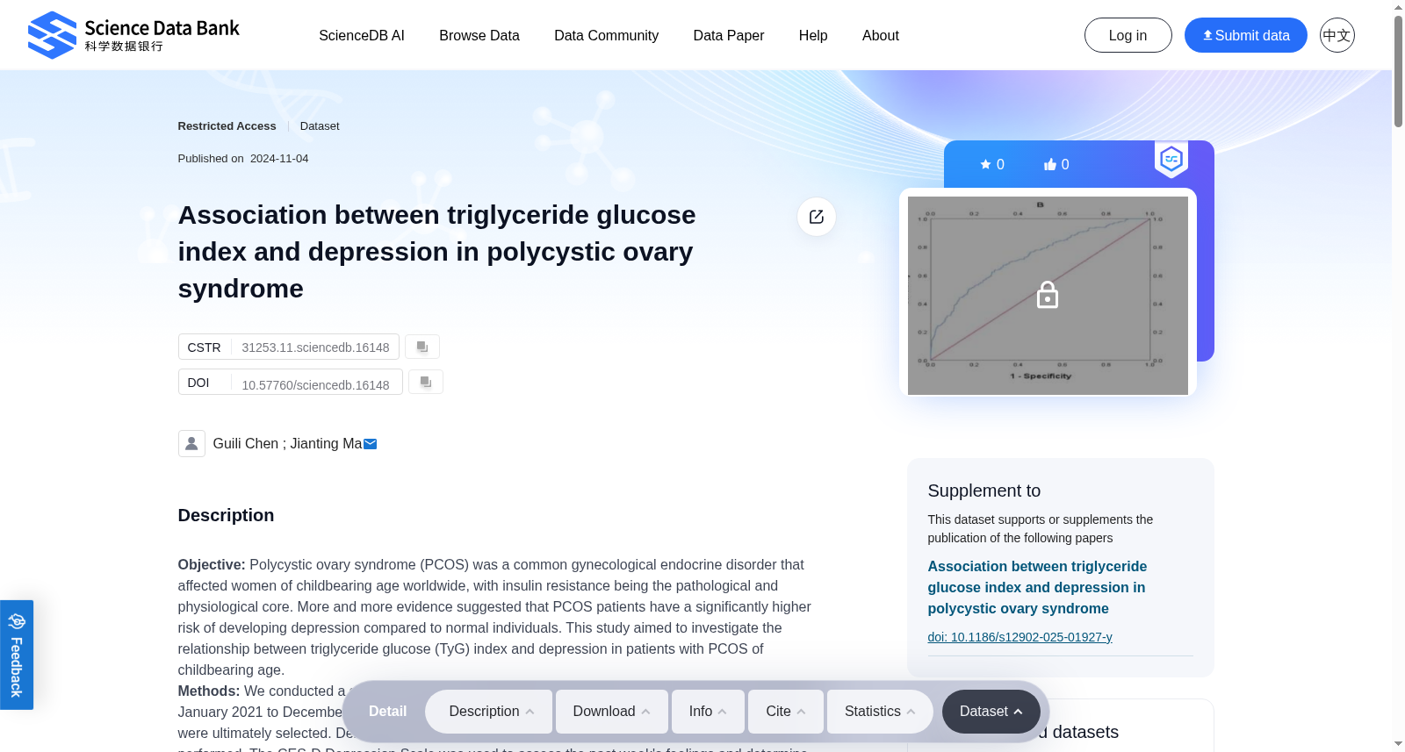The height and width of the screenshot is (752, 1405).
Task: Copy the CSTR identifier
Action: (x=422, y=347)
